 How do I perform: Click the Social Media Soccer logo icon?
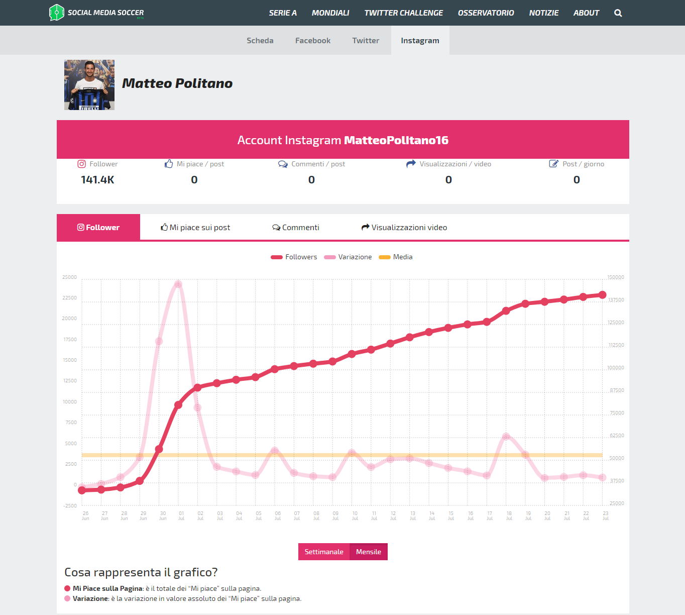coord(56,13)
